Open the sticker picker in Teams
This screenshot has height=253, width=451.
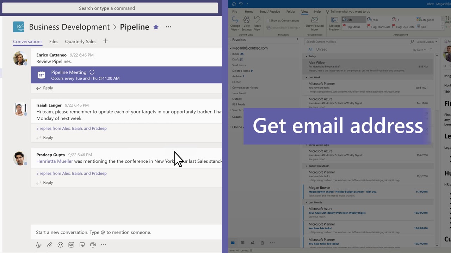tap(82, 245)
